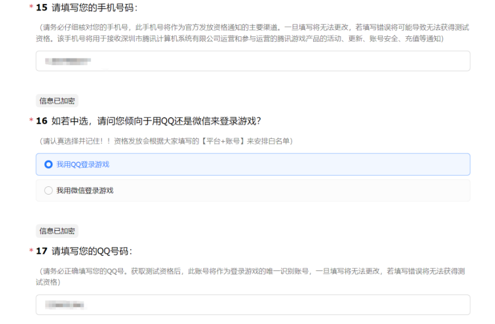Image resolution: width=495 pixels, height=324 pixels.
Task: Click the 信息已加密 badge above question 17
Action: pos(57,231)
